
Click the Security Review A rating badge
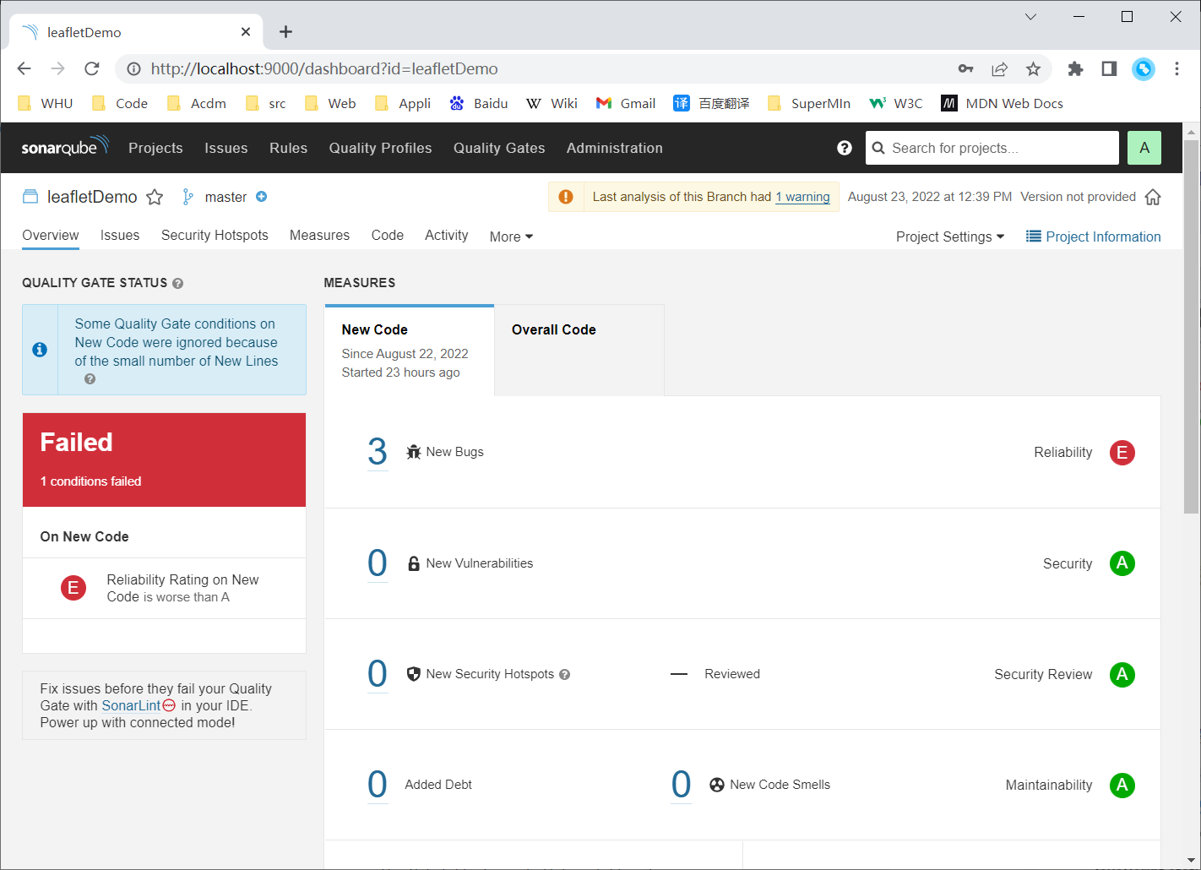click(x=1122, y=674)
